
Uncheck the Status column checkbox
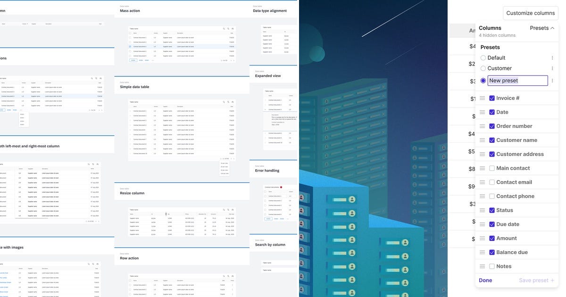(492, 210)
